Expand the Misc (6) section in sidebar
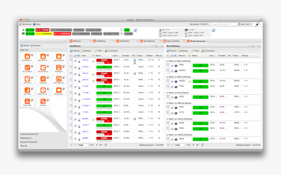This screenshot has height=175, width=281. click(x=43, y=146)
